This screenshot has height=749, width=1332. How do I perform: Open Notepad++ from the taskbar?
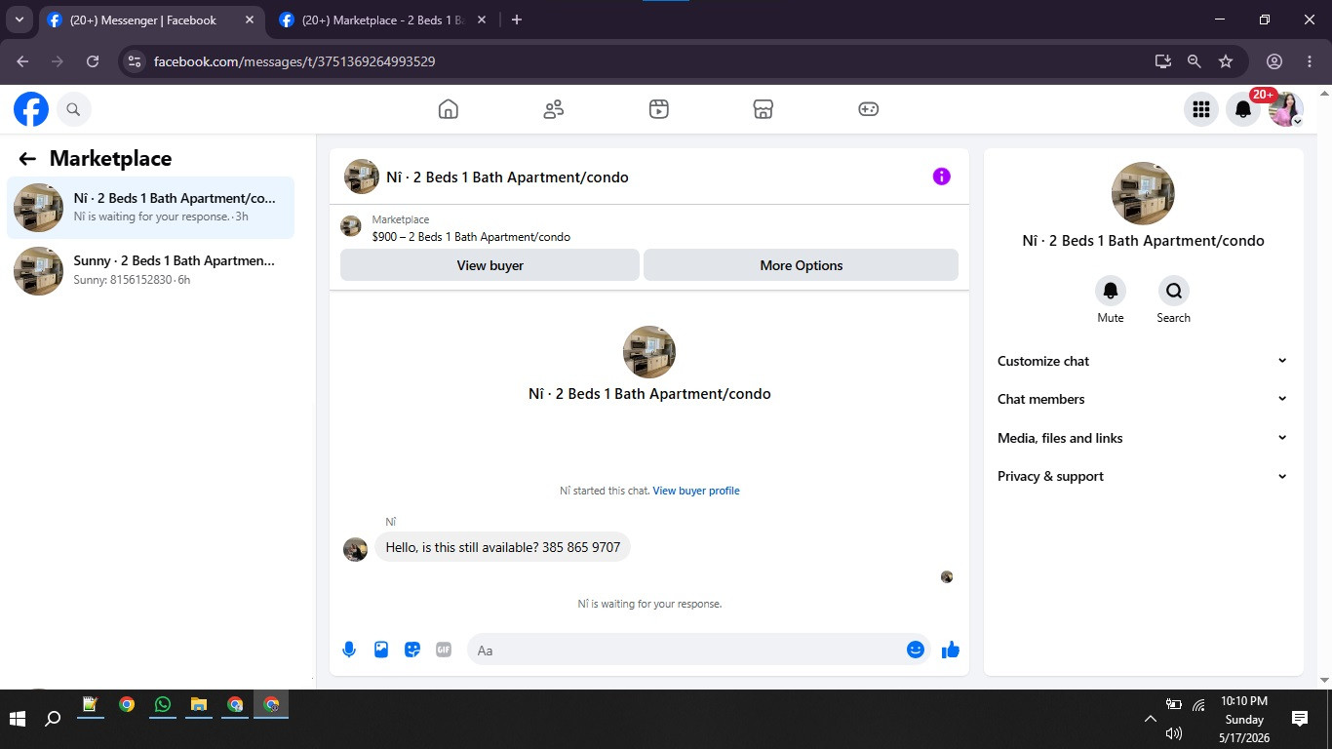coord(90,704)
